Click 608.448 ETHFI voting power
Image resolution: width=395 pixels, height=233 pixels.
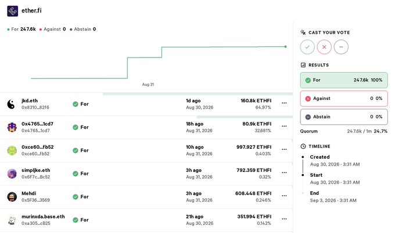pos(253,193)
